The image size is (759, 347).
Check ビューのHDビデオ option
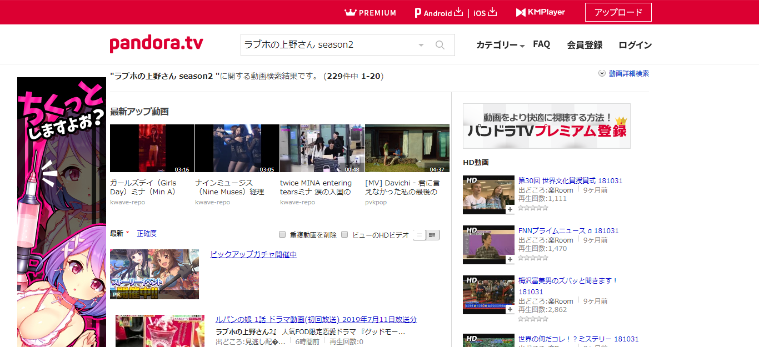point(344,234)
